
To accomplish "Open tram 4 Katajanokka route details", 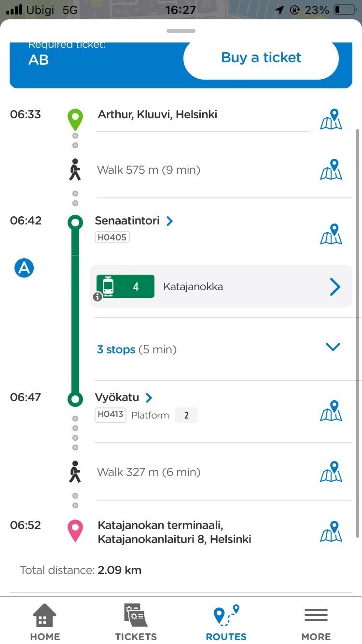I will point(335,287).
